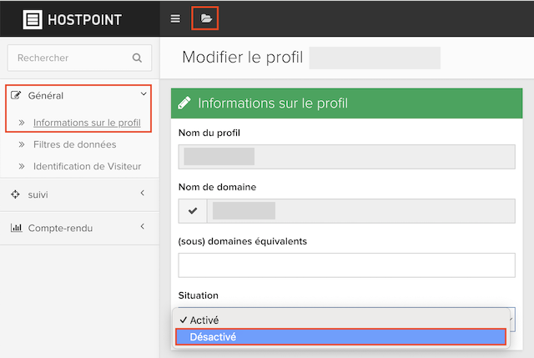Expand the suivi section chevron
534x358 pixels.
143,193
